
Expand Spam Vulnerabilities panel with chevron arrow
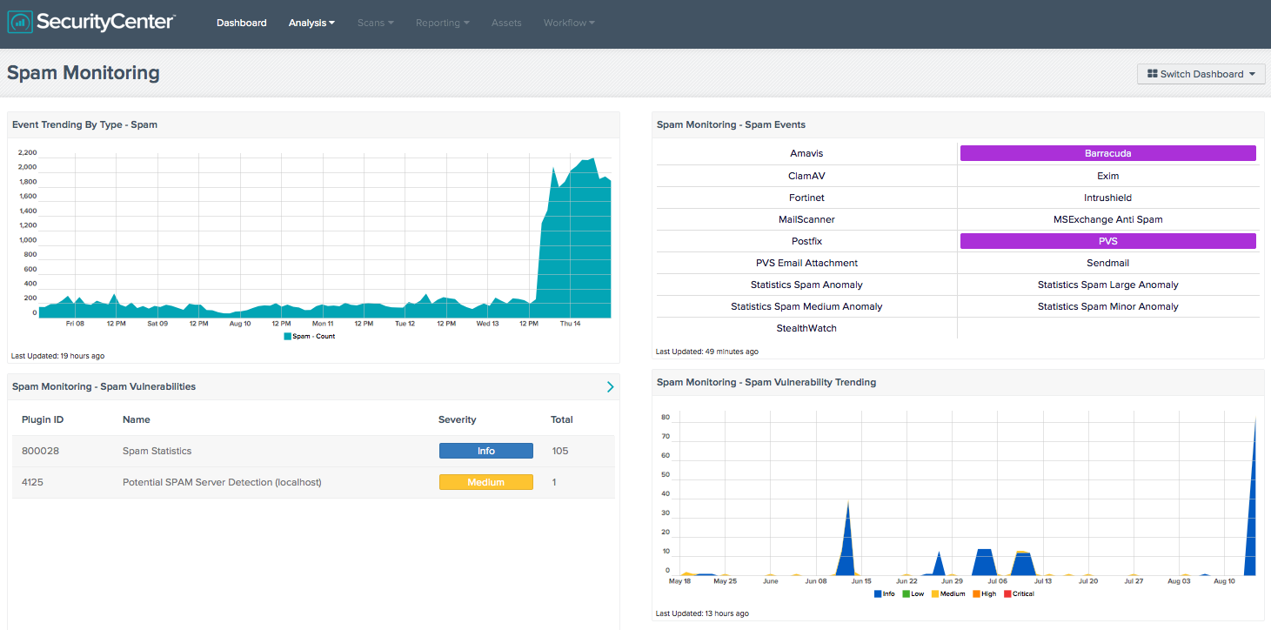(x=610, y=386)
